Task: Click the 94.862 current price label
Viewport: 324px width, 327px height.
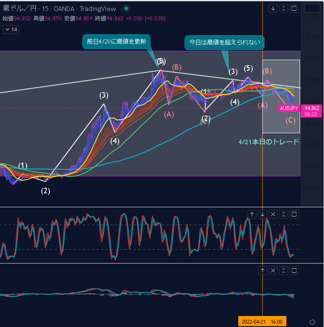Action: point(312,108)
